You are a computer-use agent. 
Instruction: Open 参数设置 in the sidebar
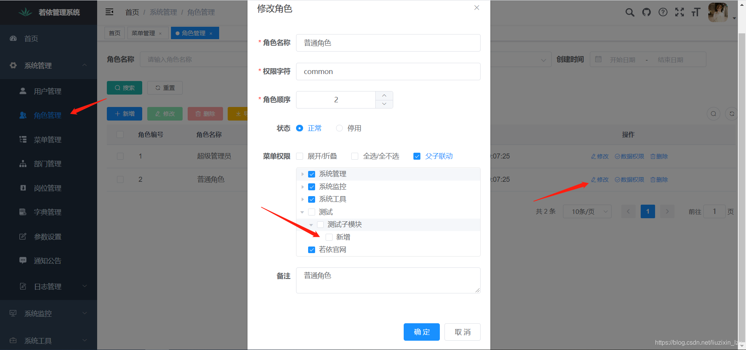49,236
